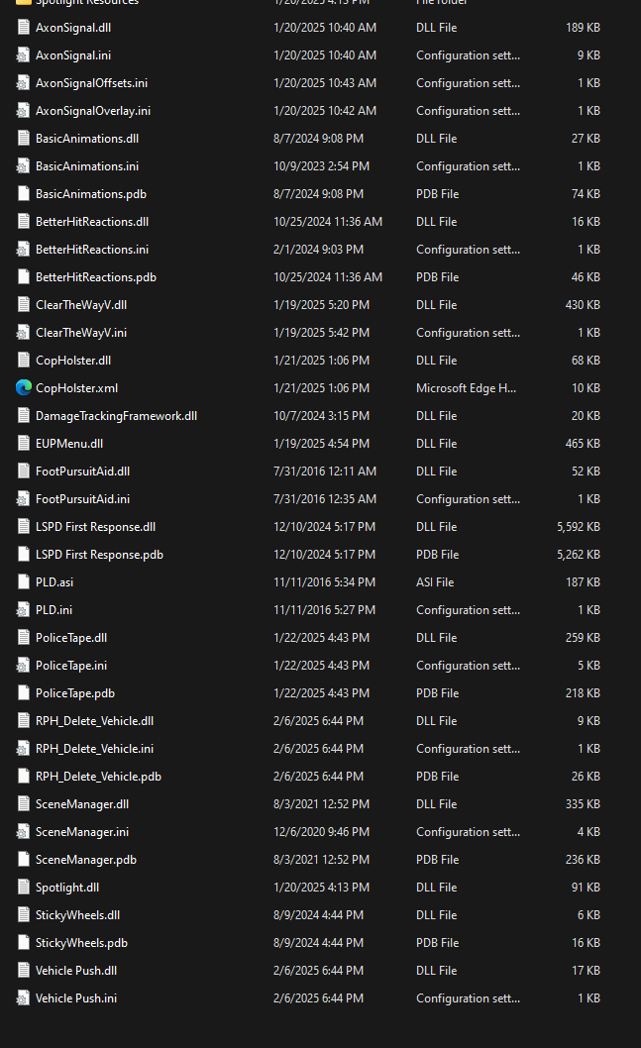The height and width of the screenshot is (1048, 641).
Task: Click the 218 KB size cell
Action: (x=583, y=693)
